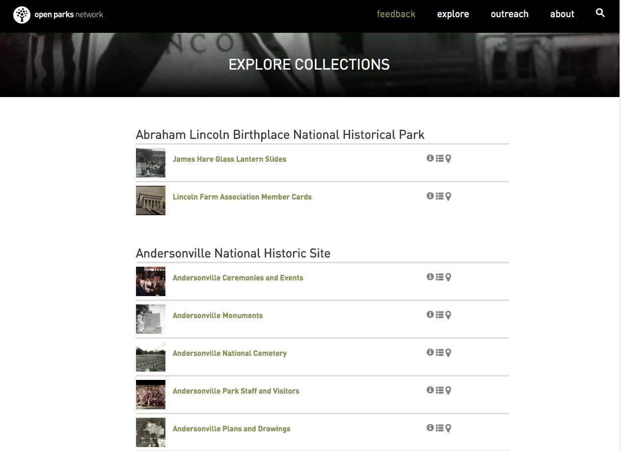
Task: Open list view for Andersonville Plans and Drawings
Action: (x=439, y=428)
